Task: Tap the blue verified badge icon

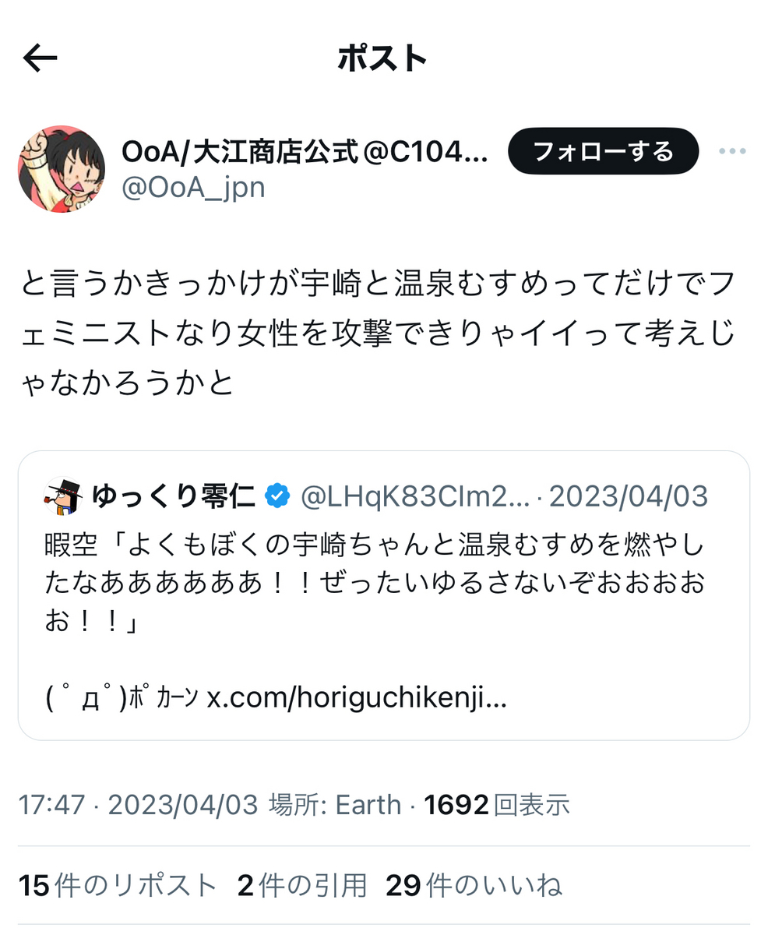Action: 277,496
